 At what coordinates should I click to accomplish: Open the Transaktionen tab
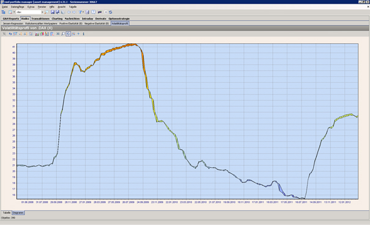[40, 18]
